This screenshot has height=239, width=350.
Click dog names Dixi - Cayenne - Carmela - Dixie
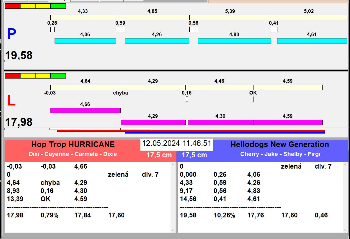(x=73, y=154)
